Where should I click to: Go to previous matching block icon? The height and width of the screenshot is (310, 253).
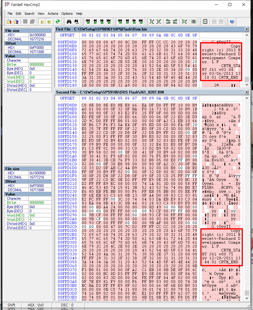pos(127,21)
